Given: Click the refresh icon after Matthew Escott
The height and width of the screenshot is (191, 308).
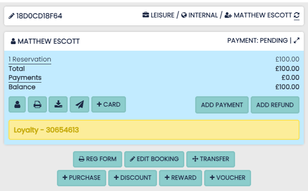Looking at the screenshot, I should (x=297, y=15).
